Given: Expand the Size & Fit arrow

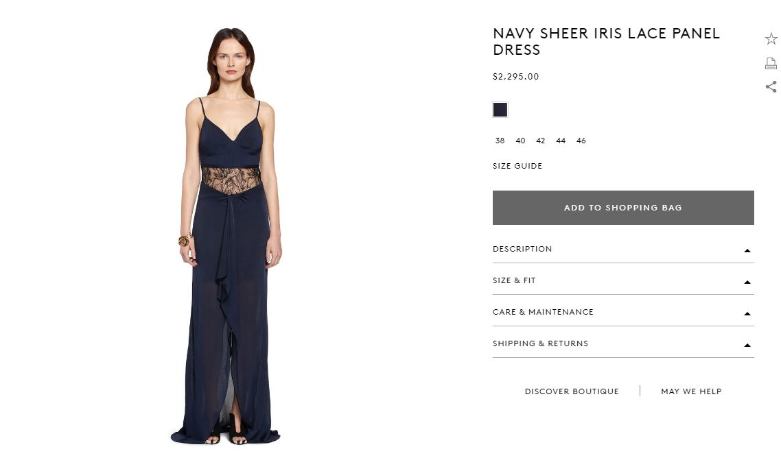Looking at the screenshot, I should [747, 282].
